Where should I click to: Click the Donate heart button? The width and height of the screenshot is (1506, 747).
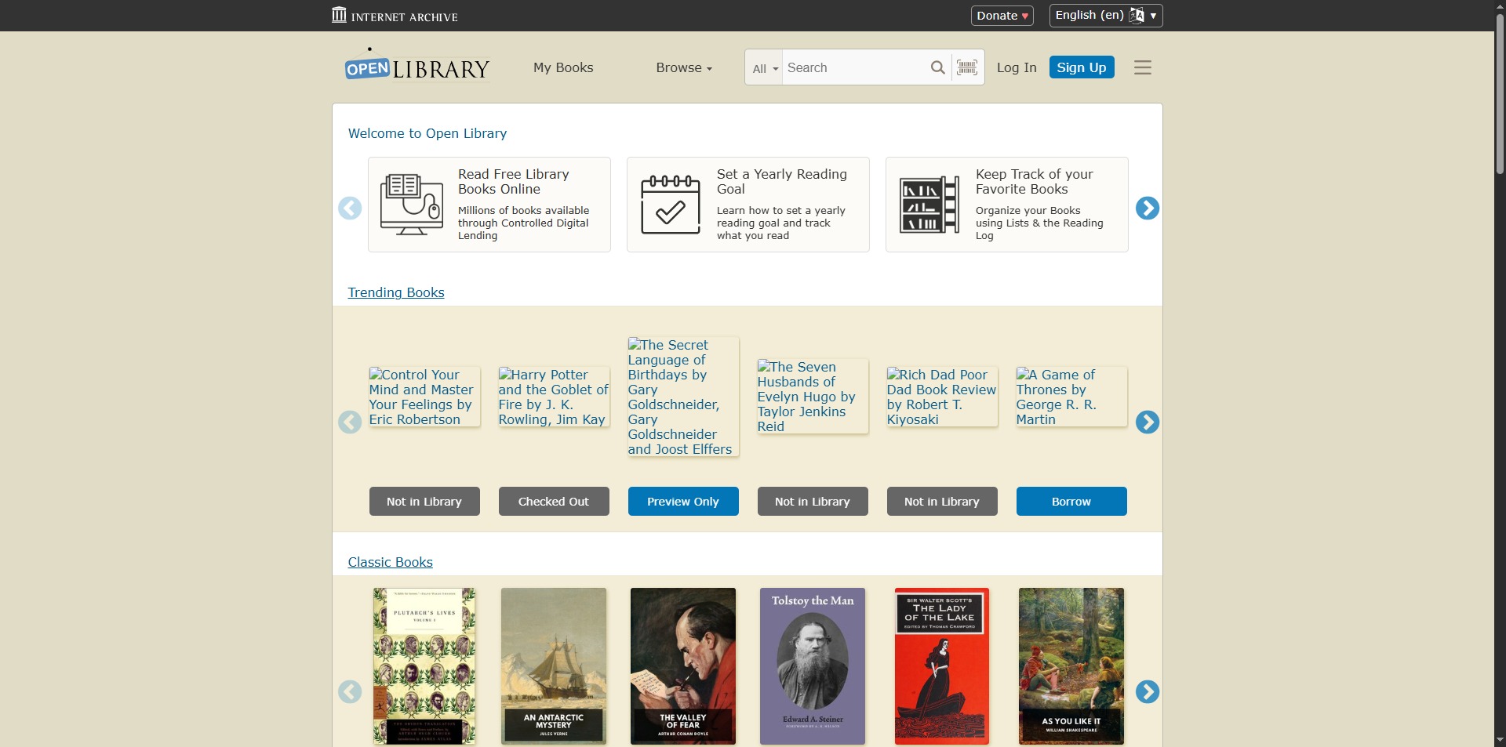click(x=1002, y=16)
